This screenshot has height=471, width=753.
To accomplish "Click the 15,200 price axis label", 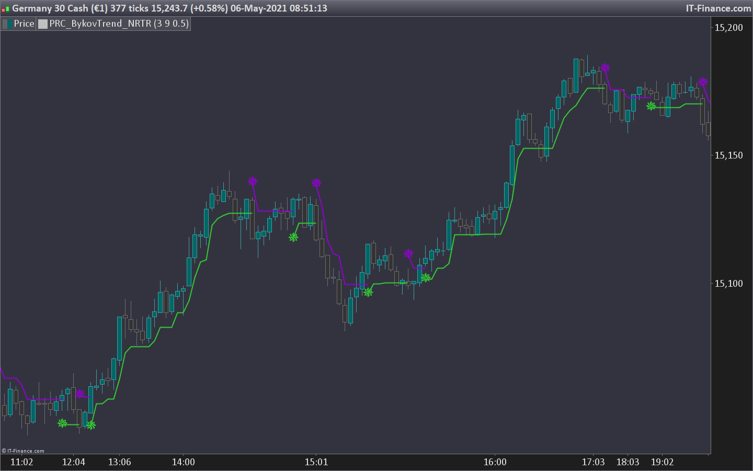I will (728, 28).
